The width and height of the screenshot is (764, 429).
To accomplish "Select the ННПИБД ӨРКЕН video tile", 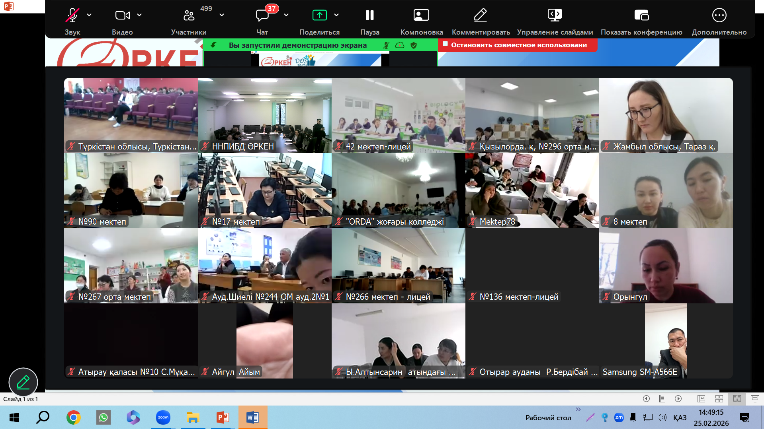I will 265,115.
